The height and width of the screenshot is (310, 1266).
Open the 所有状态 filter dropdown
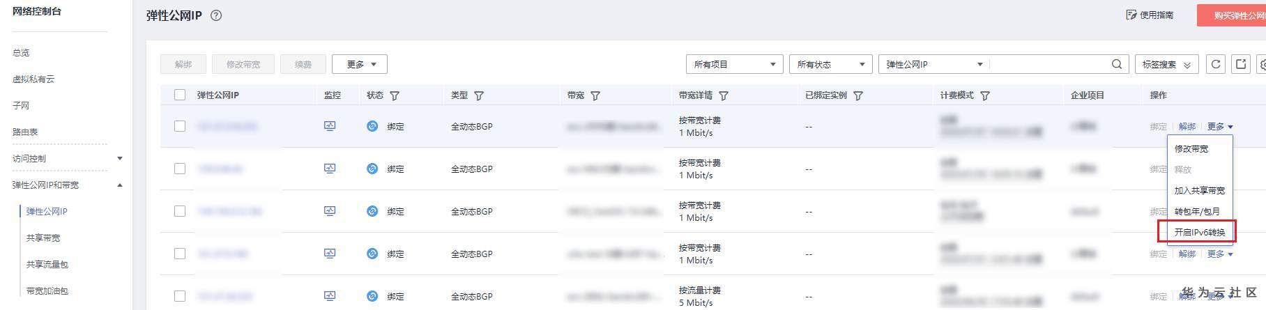(830, 64)
